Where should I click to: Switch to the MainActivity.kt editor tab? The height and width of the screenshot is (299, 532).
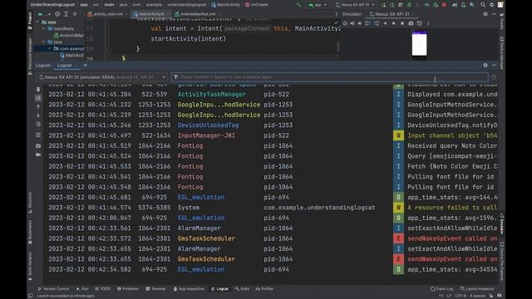pos(150,14)
